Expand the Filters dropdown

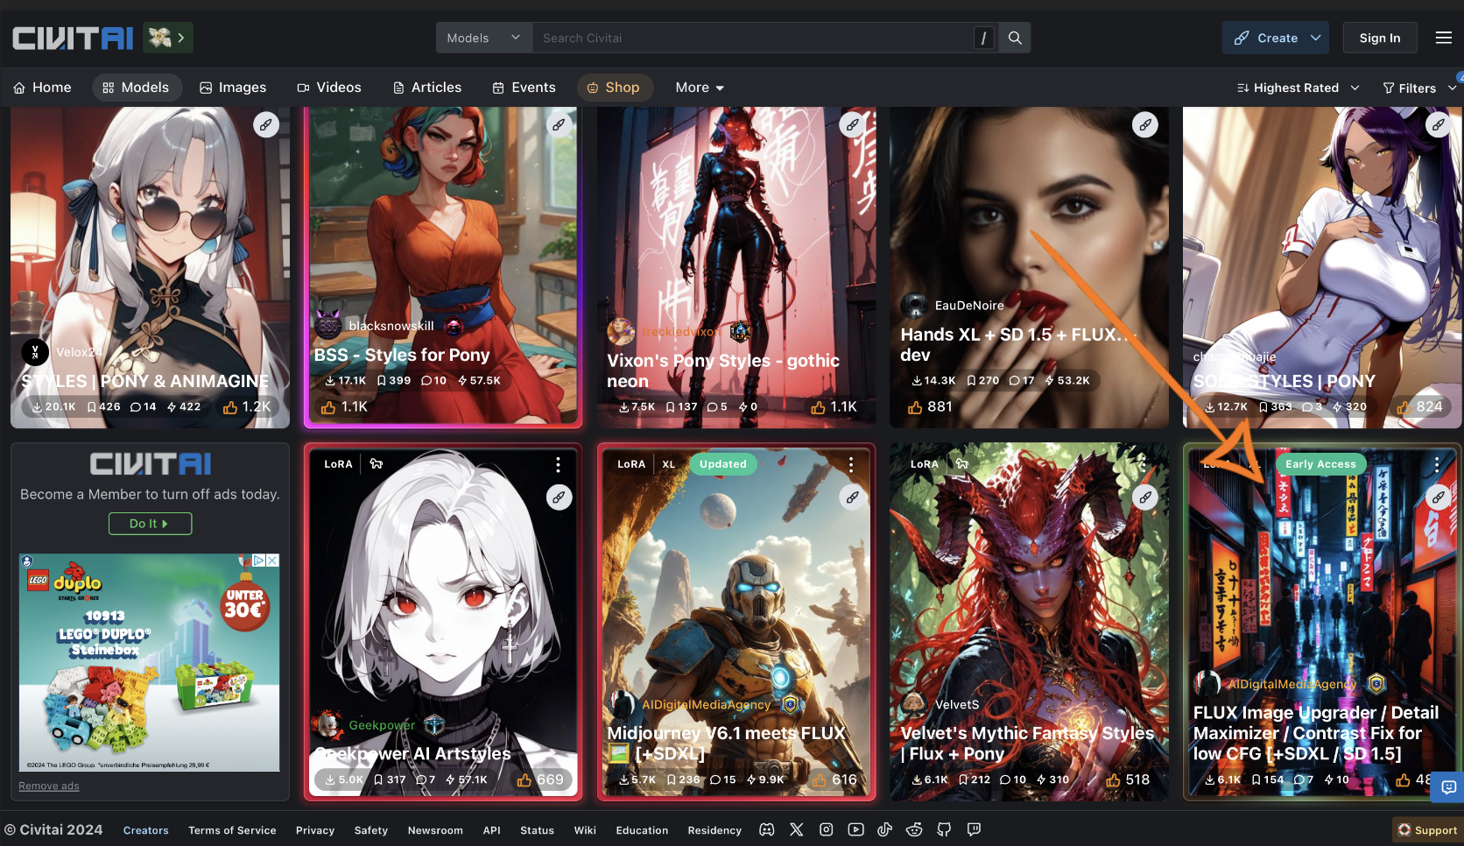click(x=1418, y=88)
